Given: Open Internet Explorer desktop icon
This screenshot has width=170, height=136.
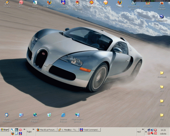Looking at the screenshot, I should pos(63,115).
